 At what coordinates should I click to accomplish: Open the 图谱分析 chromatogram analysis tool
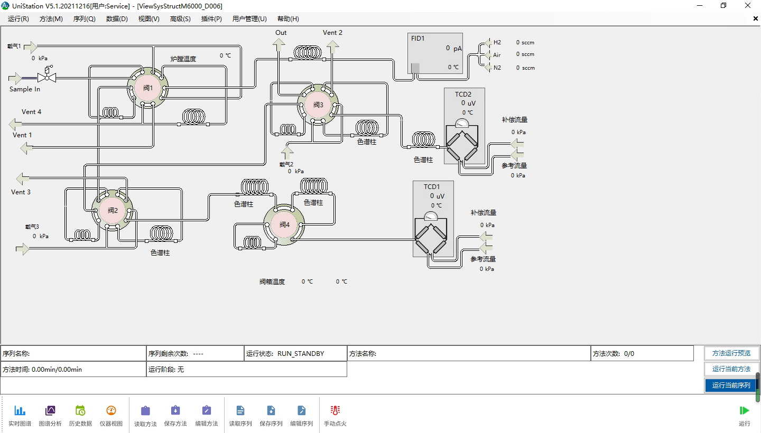coord(50,416)
